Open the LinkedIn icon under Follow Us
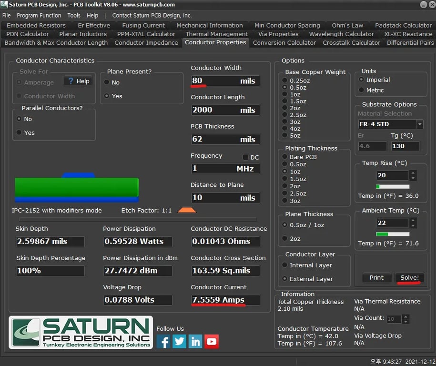 pos(196,341)
